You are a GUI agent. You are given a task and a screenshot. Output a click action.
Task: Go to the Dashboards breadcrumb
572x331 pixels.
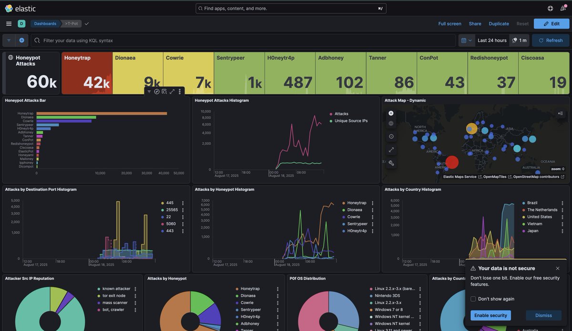click(x=45, y=23)
